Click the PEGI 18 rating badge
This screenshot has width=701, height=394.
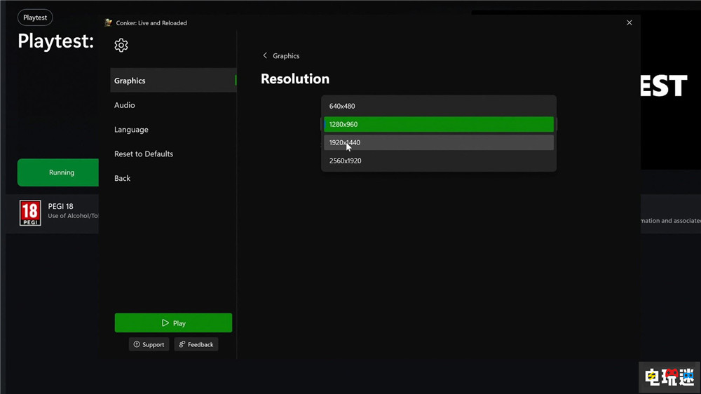point(30,213)
